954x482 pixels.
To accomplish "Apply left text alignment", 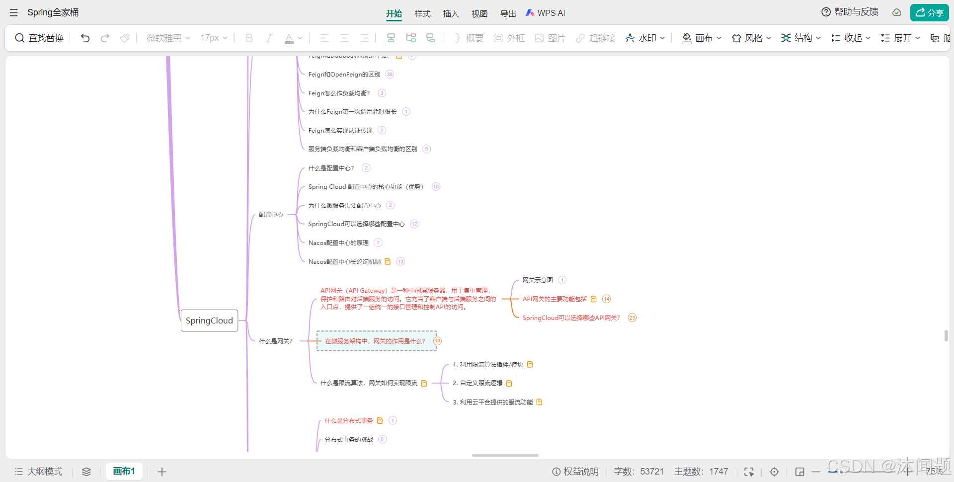I will point(324,38).
